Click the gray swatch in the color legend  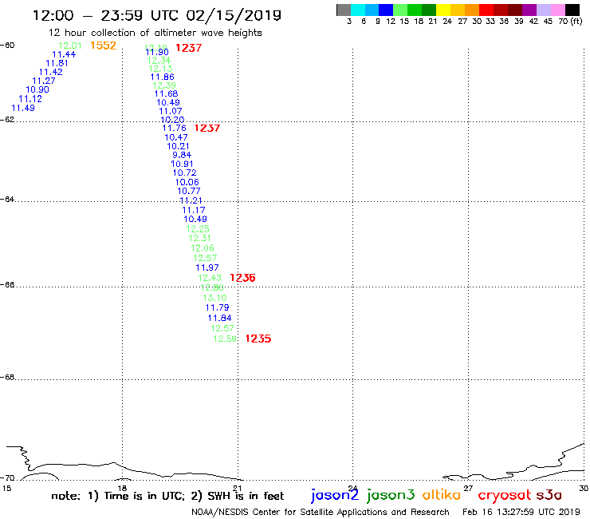click(344, 10)
